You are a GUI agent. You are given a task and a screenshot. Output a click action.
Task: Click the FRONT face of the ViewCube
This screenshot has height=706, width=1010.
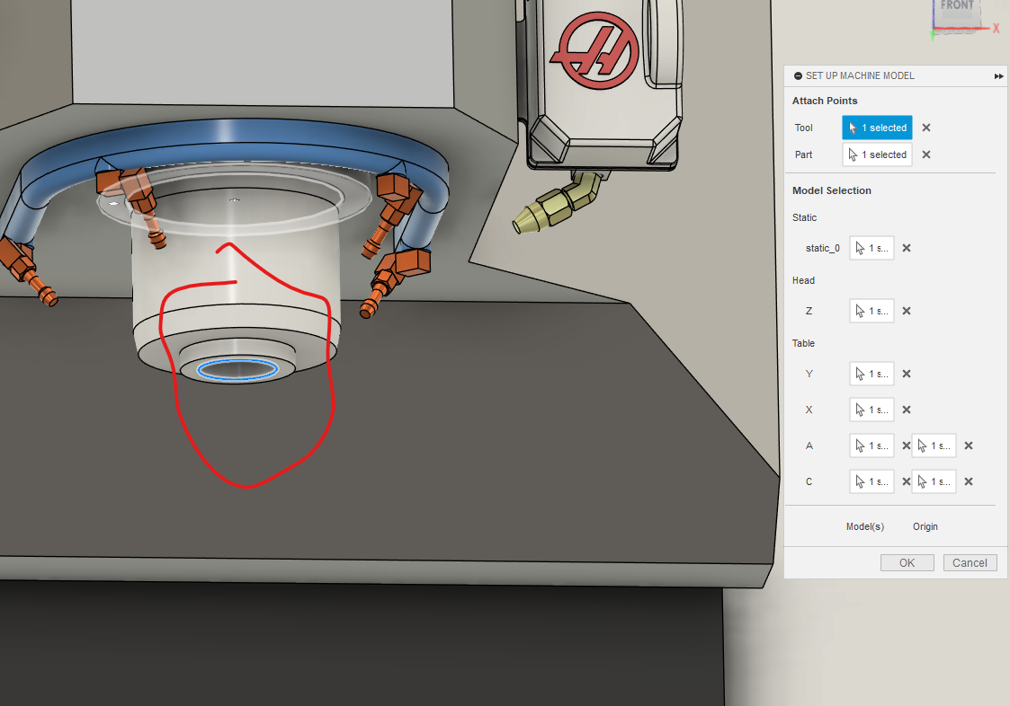tap(956, 9)
